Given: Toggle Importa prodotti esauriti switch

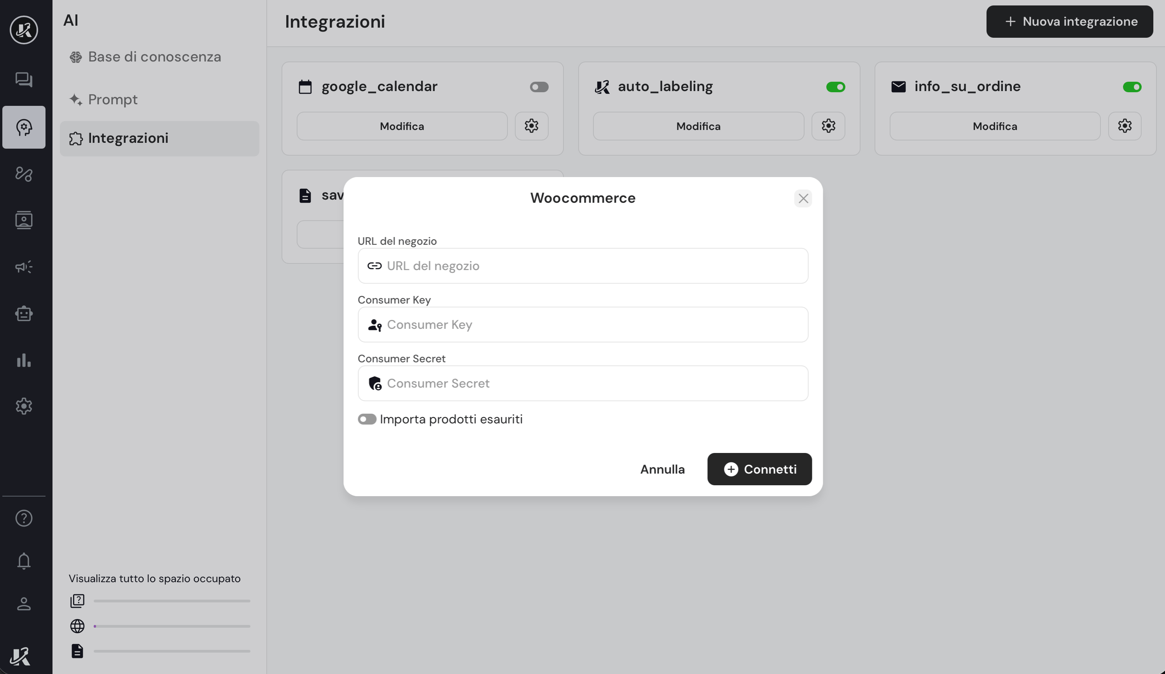Looking at the screenshot, I should (367, 419).
